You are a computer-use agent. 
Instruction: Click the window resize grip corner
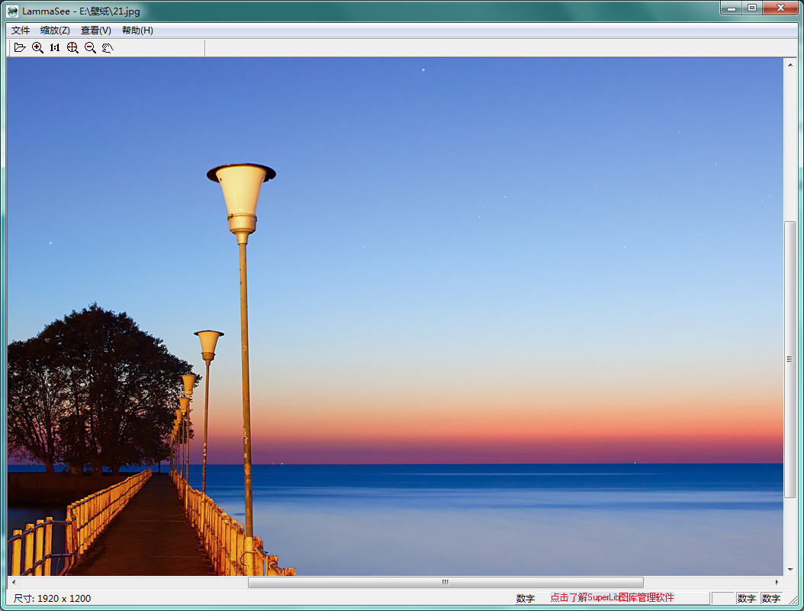pos(793,600)
